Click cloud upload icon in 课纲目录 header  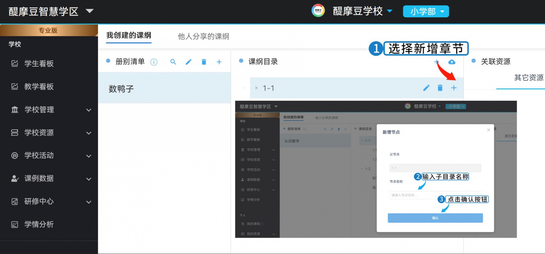pyautogui.click(x=452, y=62)
